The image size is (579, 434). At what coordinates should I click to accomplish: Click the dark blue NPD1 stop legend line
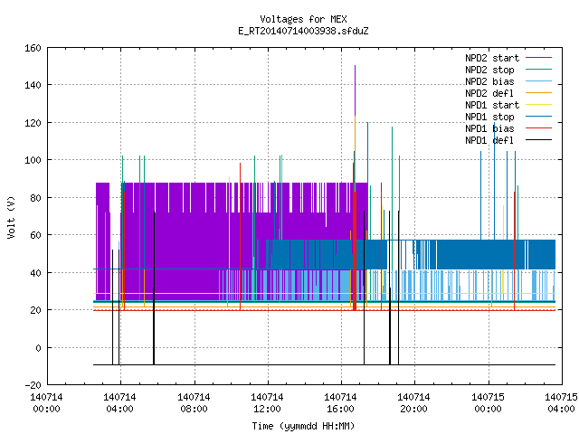pos(538,117)
